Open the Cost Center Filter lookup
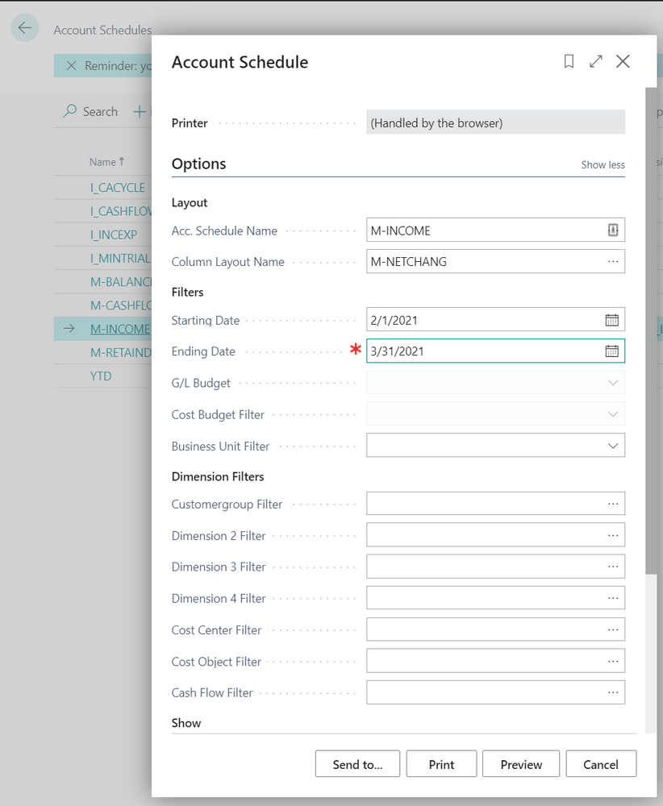 [x=613, y=629]
